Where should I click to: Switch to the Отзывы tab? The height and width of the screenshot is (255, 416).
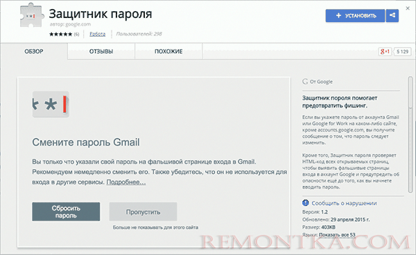pos(101,51)
